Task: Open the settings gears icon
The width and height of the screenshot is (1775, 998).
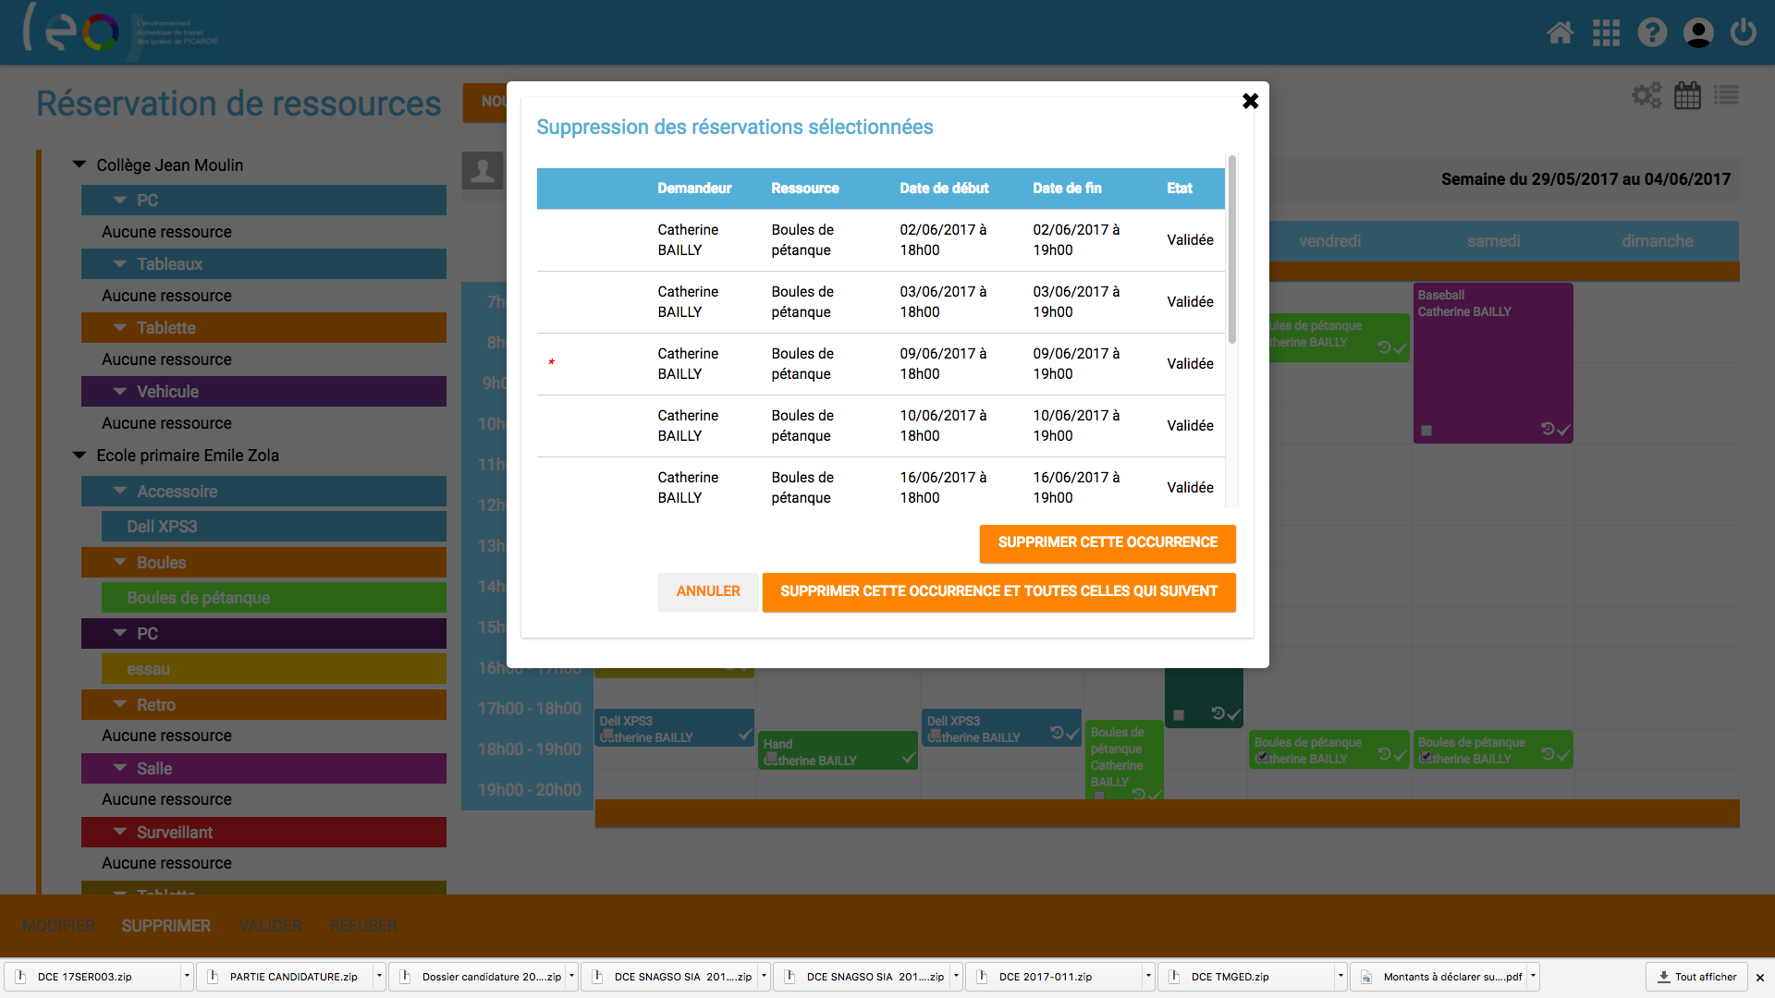Action: pos(1646,95)
